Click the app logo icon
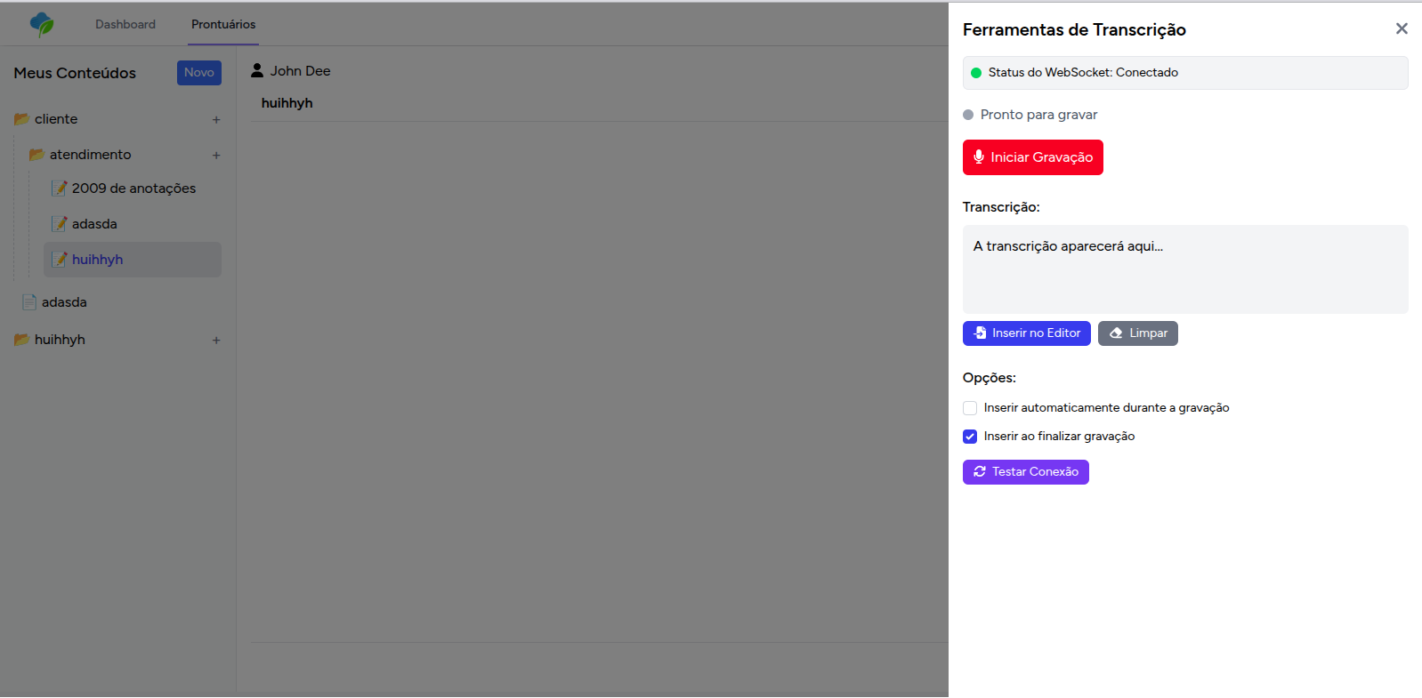Screen dimensions: 1422x698 (x=42, y=24)
